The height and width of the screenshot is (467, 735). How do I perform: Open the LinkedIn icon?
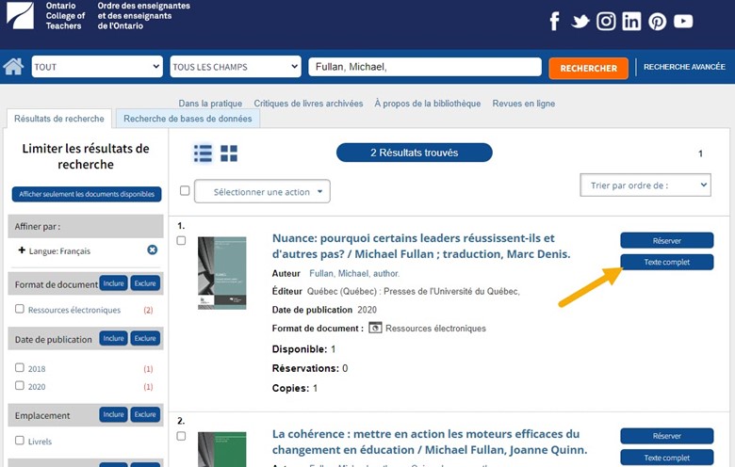pyautogui.click(x=631, y=21)
